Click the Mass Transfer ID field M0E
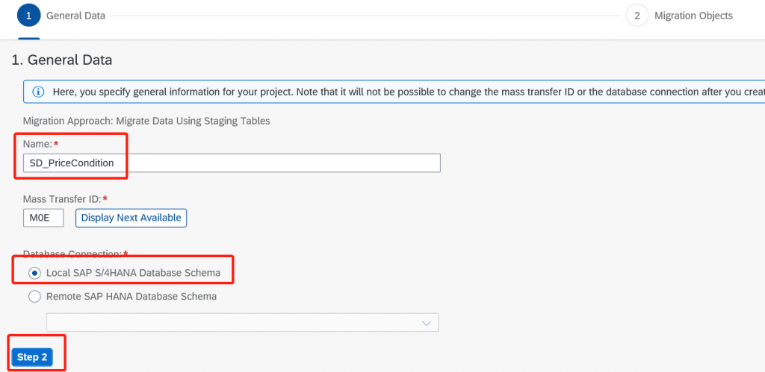765x372 pixels. pos(43,218)
